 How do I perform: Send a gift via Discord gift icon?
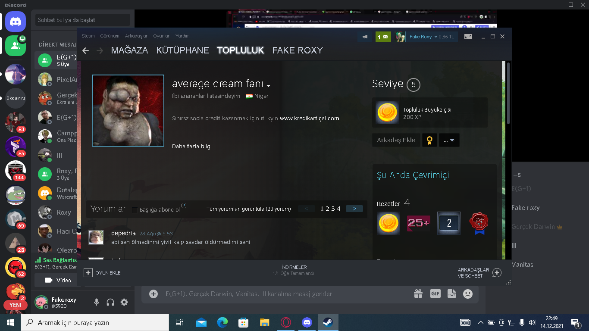pyautogui.click(x=418, y=294)
